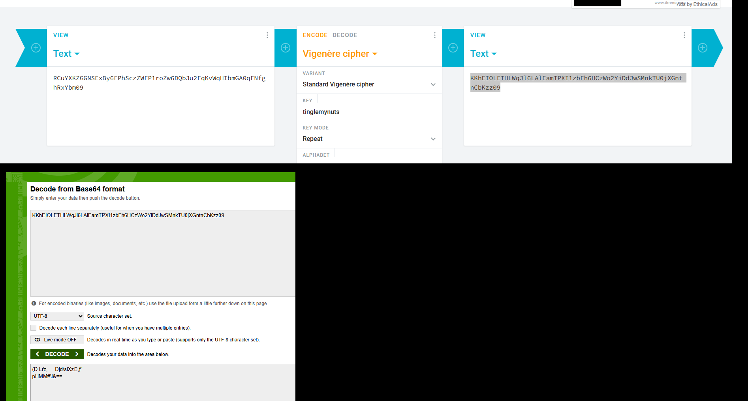
Task: Open the Vigenère cipher brick options menu
Action: coord(435,35)
